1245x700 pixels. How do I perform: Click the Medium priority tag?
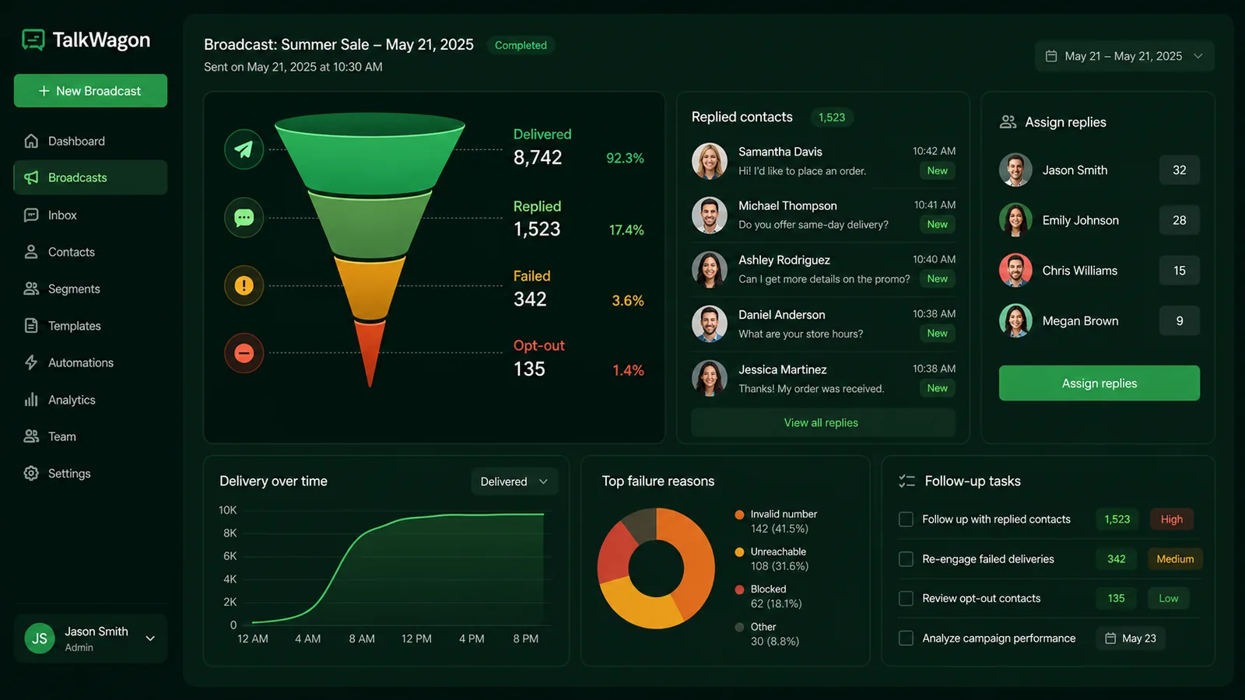(x=1175, y=558)
